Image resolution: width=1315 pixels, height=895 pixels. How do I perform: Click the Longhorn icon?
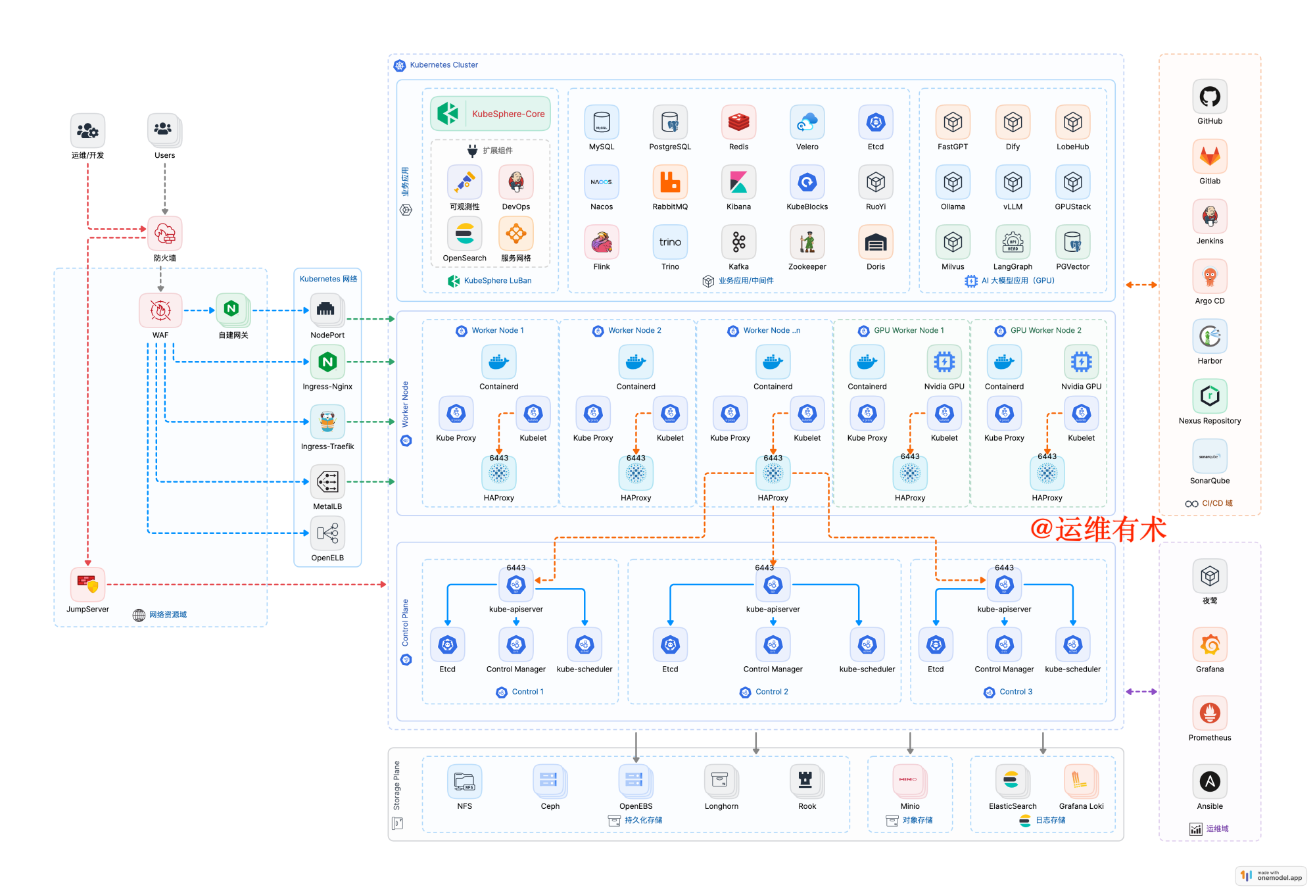tap(721, 781)
